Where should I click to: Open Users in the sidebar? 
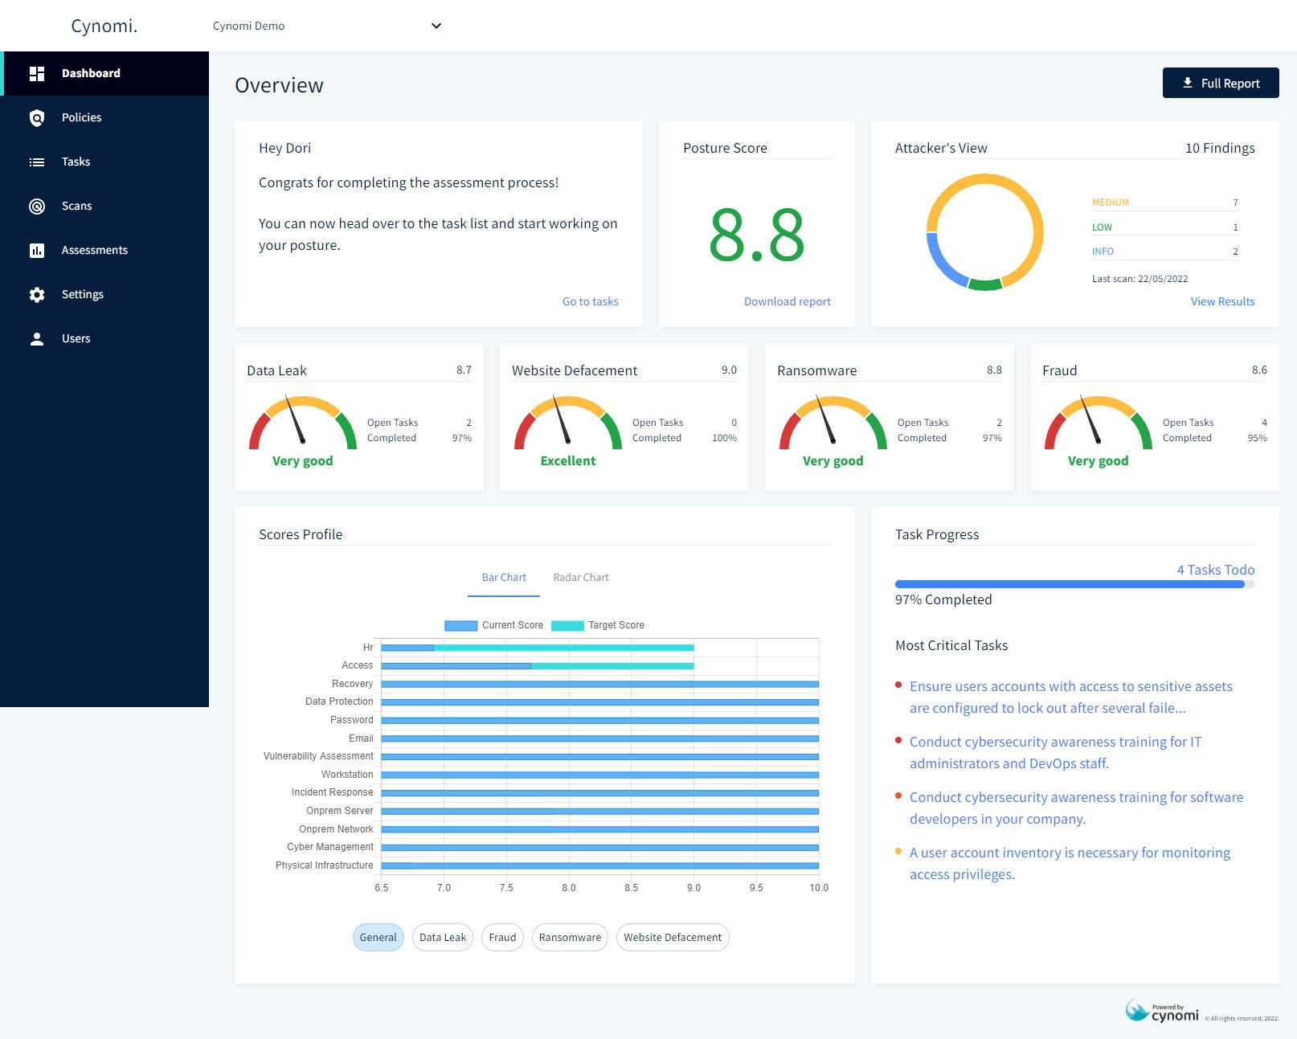[104, 338]
